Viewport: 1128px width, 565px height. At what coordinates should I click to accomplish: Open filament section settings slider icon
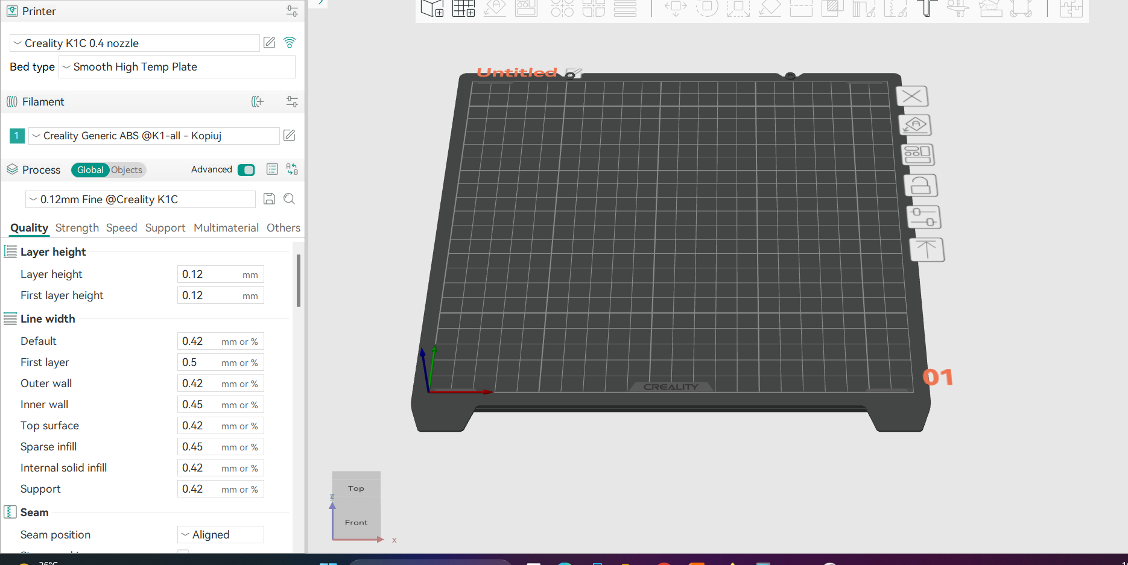[292, 101]
